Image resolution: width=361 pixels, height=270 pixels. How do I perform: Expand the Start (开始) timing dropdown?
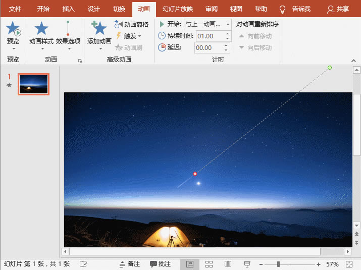(x=228, y=24)
